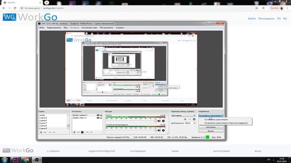The height and width of the screenshot is (163, 291).
Task: Remove the selected scene with the minus icon
Action: [x=45, y=132]
